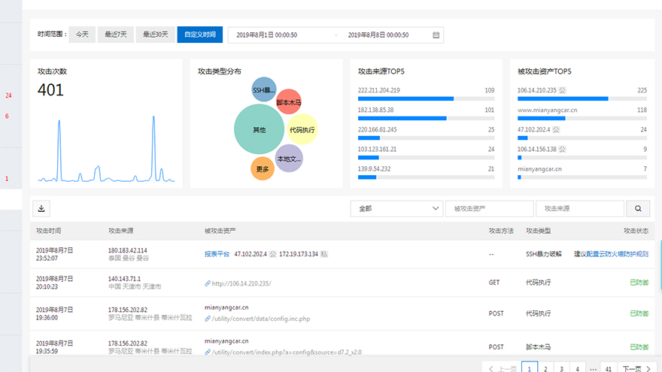The image size is (662, 372).
Task: Open the calendar icon in date range
Action: [x=436, y=35]
